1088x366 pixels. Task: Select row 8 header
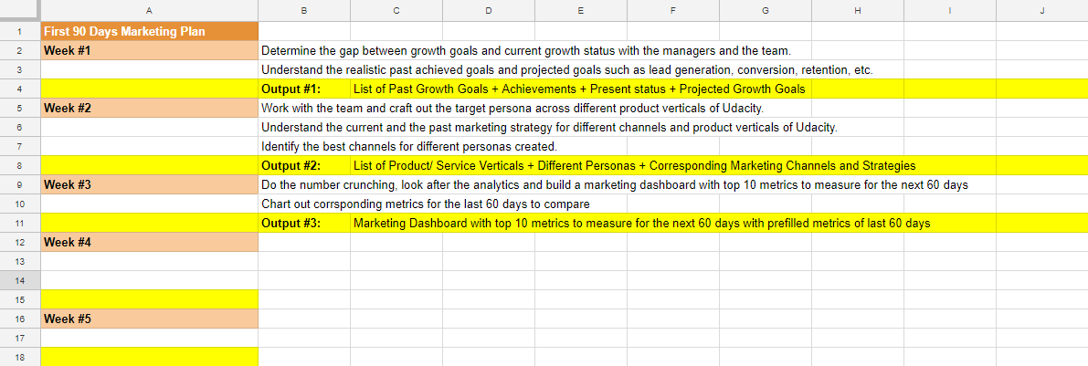point(19,166)
